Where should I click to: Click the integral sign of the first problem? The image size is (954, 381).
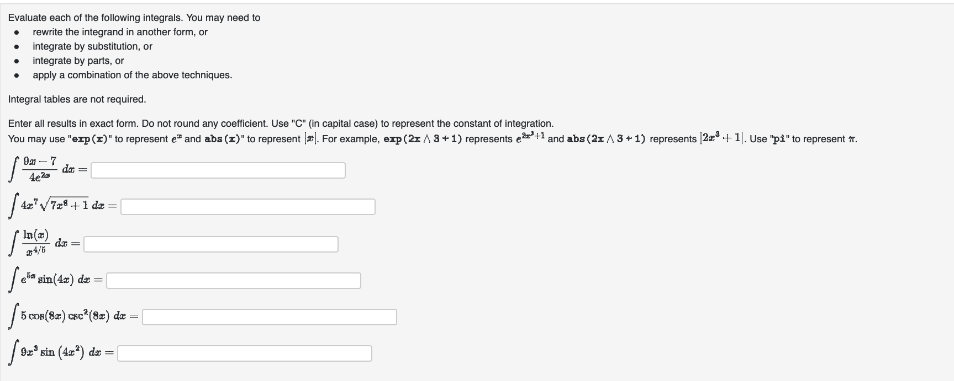12,169
